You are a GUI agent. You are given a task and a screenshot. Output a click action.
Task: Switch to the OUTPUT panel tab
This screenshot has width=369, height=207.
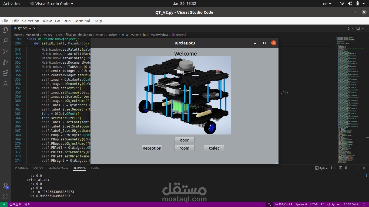click(x=38, y=168)
